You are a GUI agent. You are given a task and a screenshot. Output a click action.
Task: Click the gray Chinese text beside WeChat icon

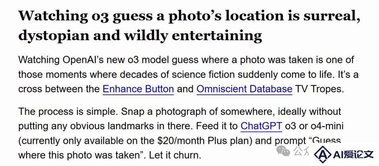click(301, 151)
